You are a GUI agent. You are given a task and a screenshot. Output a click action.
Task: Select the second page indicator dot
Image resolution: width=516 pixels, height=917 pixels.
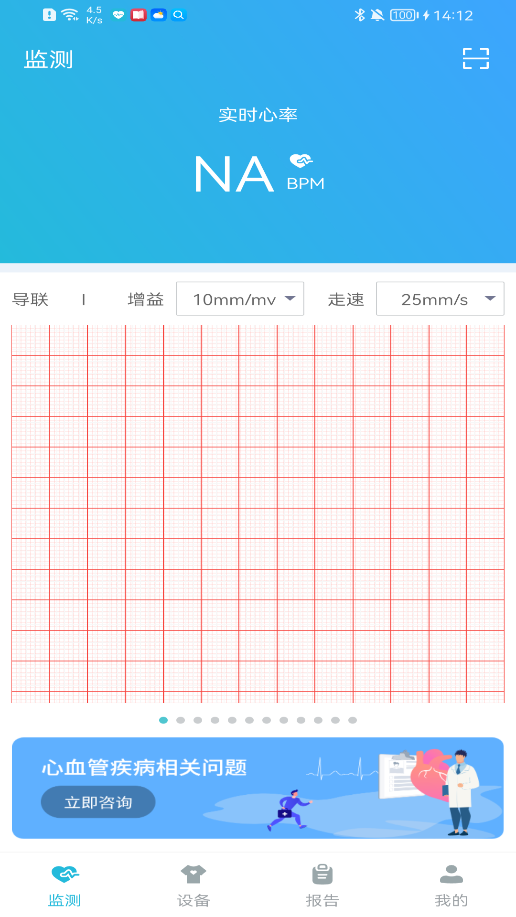click(181, 720)
